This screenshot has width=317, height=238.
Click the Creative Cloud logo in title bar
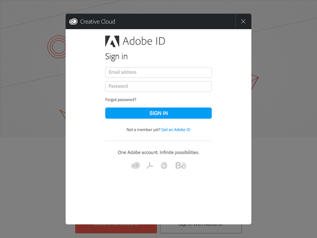[x=74, y=21]
